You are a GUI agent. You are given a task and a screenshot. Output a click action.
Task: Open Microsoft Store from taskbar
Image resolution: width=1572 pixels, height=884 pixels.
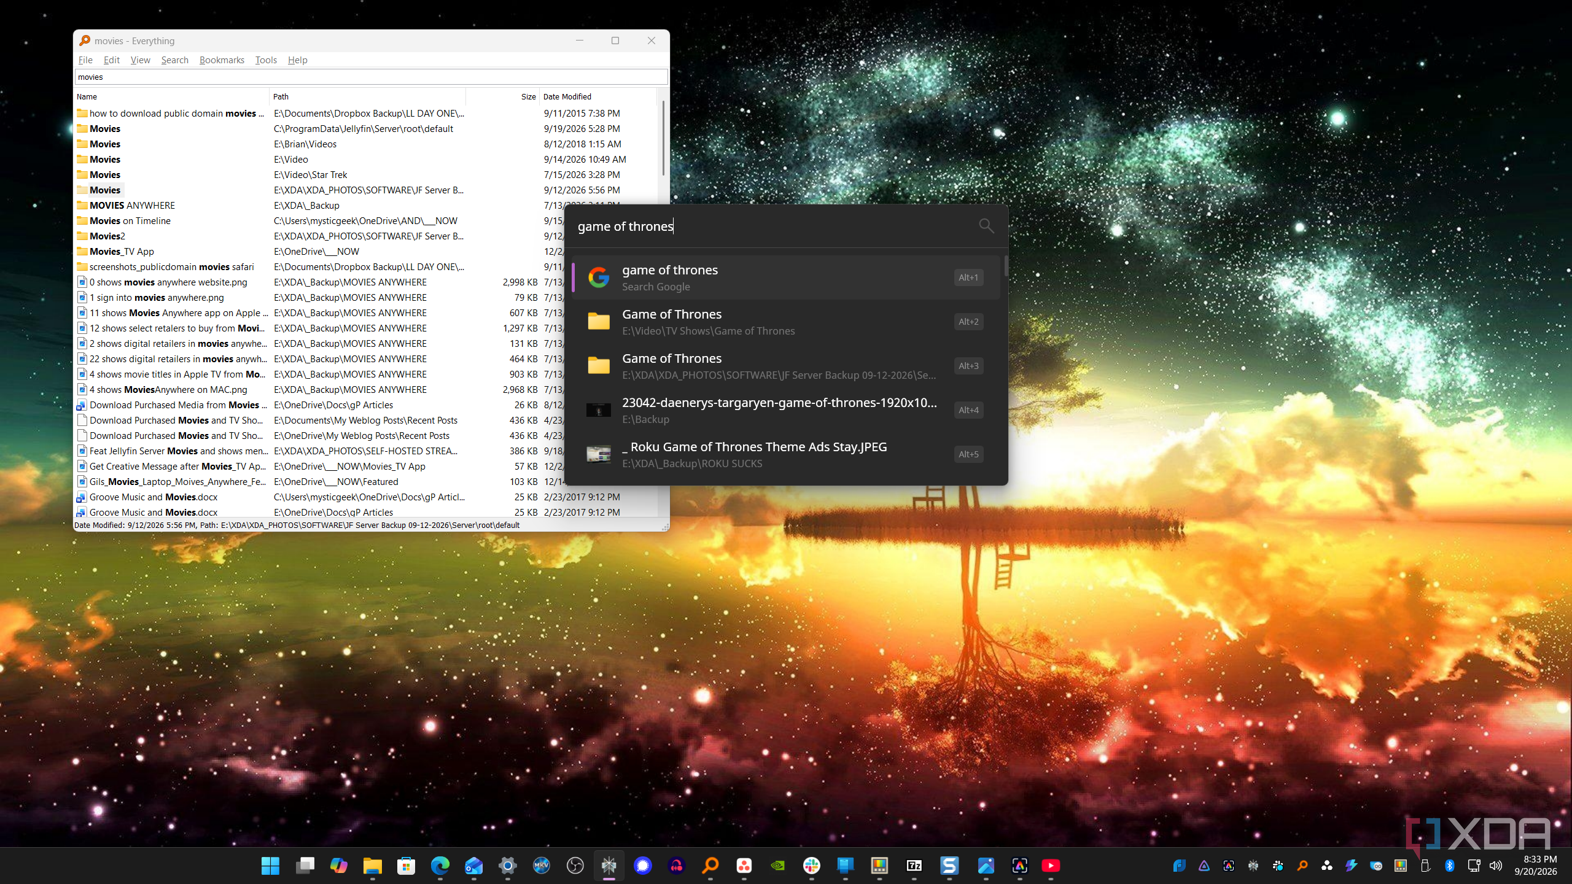[x=406, y=866]
